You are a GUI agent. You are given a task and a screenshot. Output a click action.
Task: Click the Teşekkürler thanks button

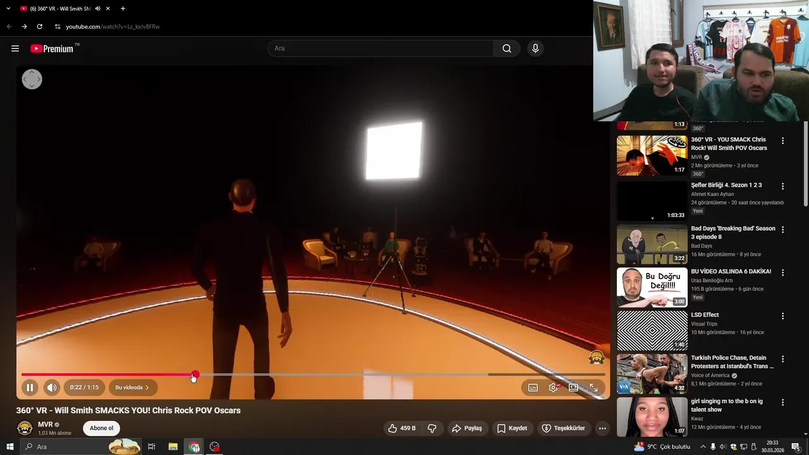coord(564,428)
